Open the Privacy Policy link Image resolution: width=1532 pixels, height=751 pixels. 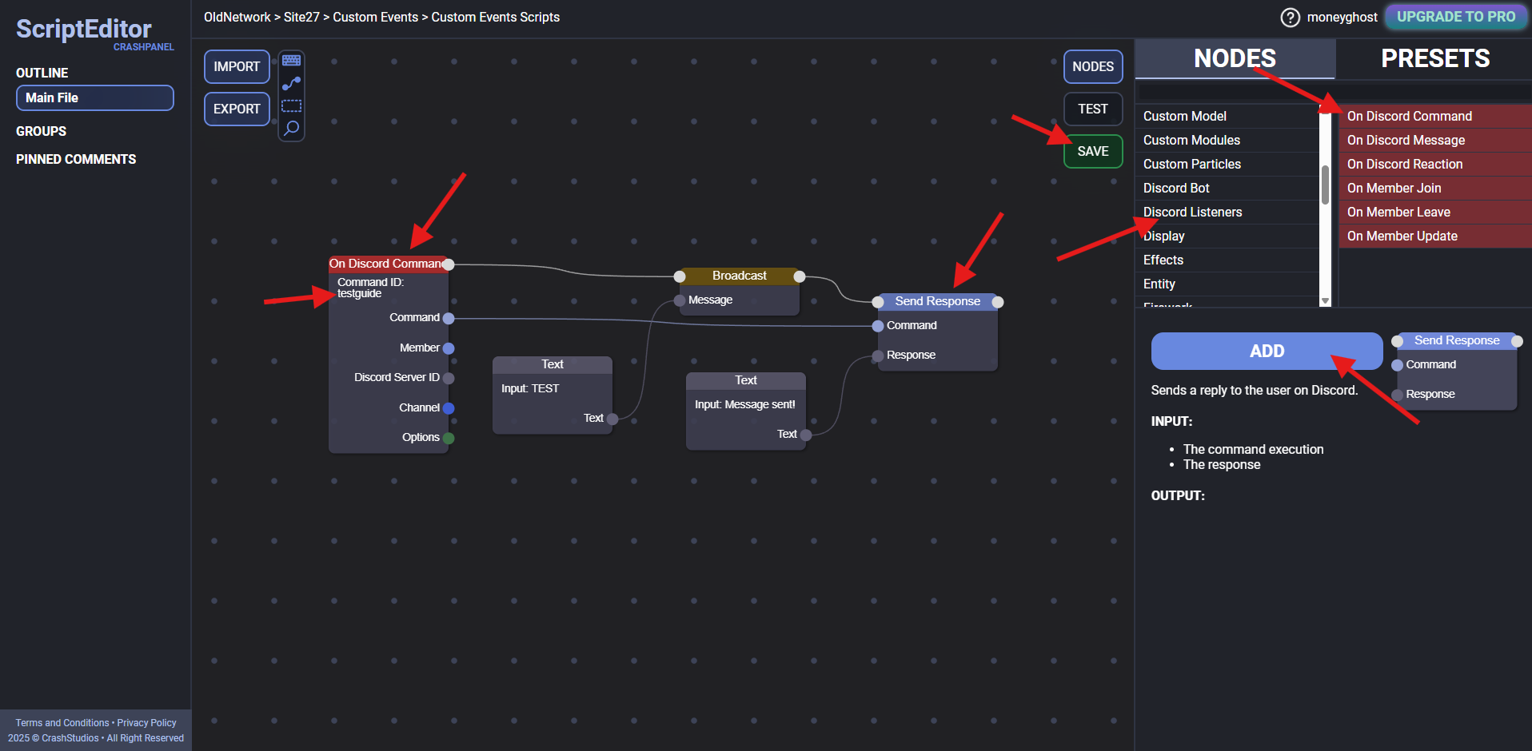pos(146,723)
